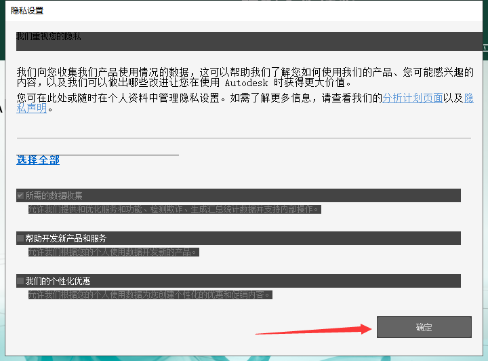
Task: Enable the 帮助开发新产品和服务 checkbox
Action: click(20, 238)
